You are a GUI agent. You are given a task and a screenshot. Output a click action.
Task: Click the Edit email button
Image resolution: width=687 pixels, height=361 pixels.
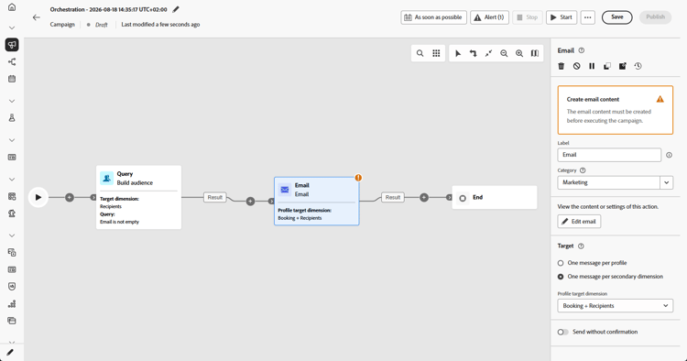(x=579, y=222)
